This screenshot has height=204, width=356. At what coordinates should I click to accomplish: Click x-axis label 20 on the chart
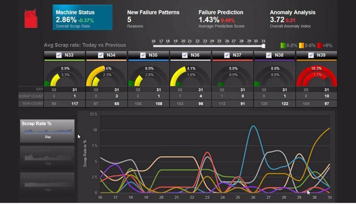pos(161,198)
